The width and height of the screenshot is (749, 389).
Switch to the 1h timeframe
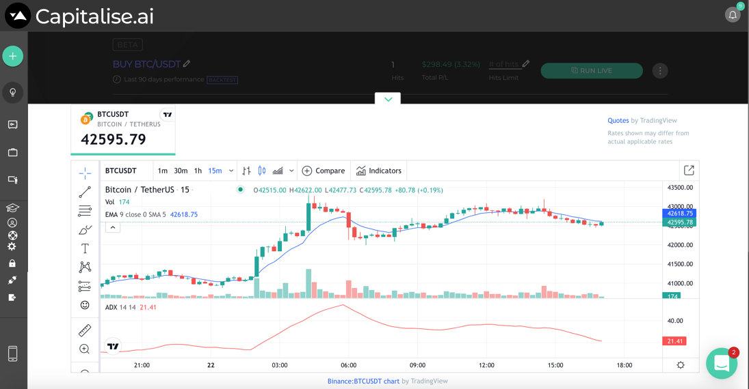(x=198, y=171)
